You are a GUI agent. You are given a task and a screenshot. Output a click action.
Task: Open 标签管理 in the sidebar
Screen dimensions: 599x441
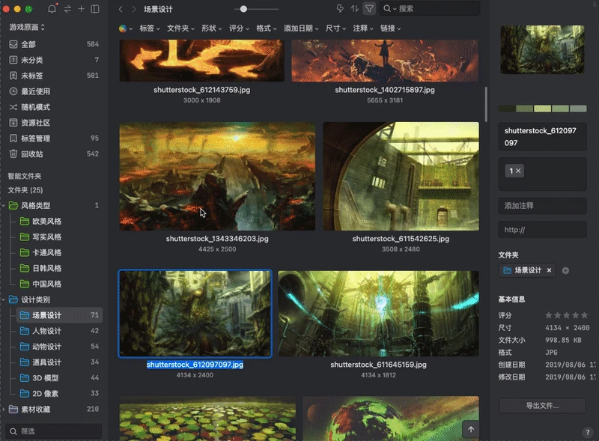pos(54,139)
